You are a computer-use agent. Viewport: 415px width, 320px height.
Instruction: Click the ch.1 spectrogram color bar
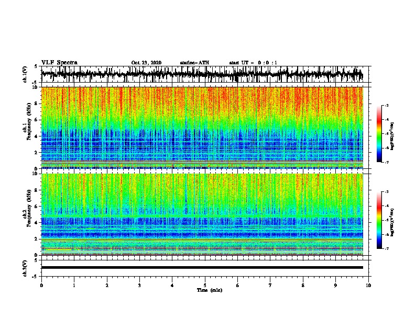[x=379, y=134]
